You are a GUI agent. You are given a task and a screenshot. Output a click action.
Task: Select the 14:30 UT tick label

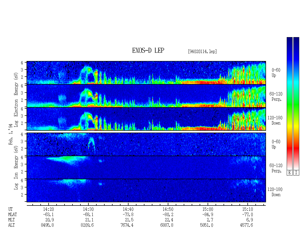88,209
